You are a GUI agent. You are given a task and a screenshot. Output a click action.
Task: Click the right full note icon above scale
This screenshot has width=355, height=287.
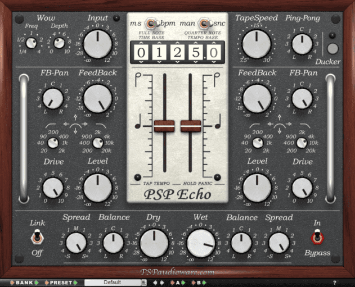tap(217, 80)
